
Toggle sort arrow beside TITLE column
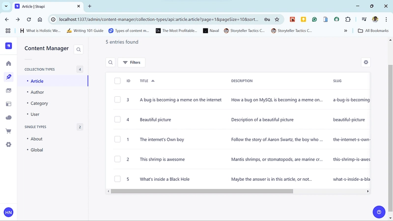153,81
